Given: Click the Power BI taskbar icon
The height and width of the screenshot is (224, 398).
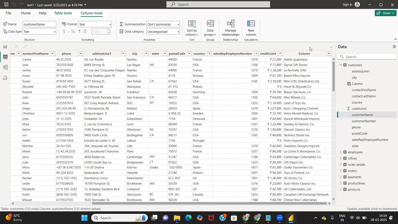Looking at the screenshot, I should (291, 218).
